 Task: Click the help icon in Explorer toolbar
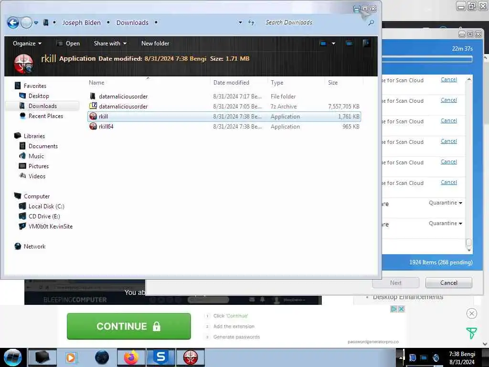point(366,43)
